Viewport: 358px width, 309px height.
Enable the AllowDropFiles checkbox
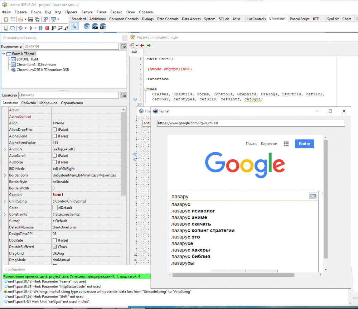tap(55, 130)
